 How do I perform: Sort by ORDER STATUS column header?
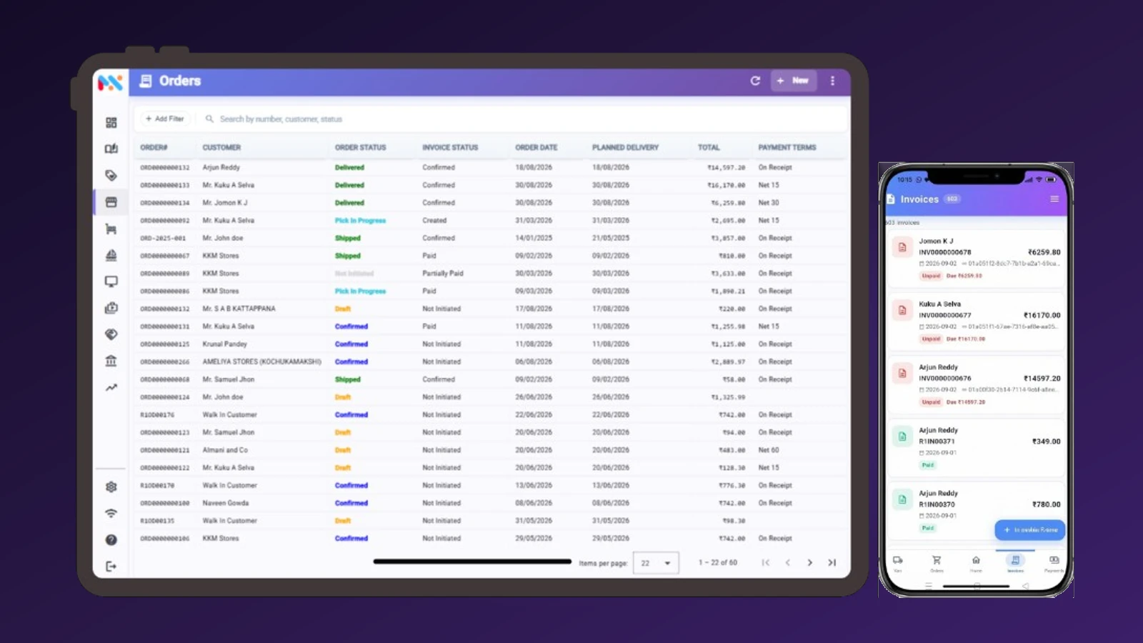360,147
